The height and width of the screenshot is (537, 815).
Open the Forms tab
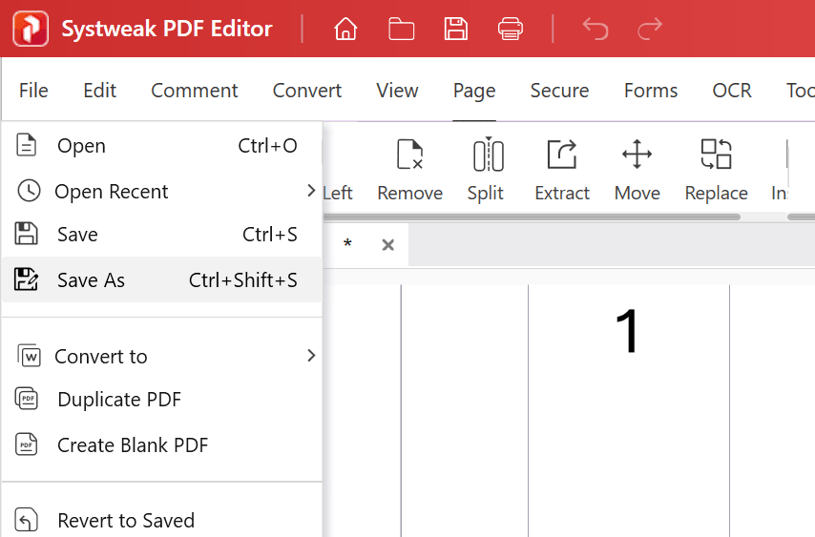651,91
